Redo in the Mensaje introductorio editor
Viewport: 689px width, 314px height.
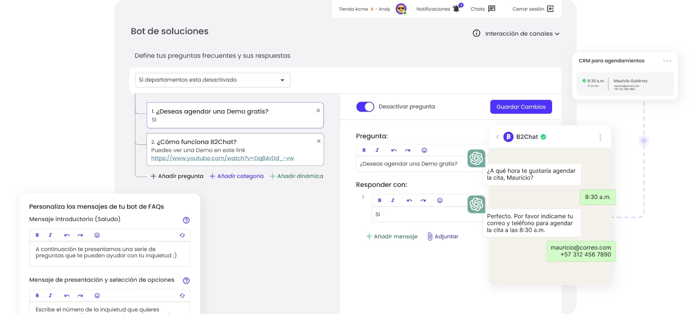[x=80, y=235]
